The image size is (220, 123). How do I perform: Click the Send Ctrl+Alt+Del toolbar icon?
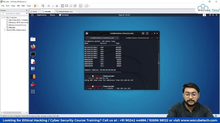click(43, 6)
